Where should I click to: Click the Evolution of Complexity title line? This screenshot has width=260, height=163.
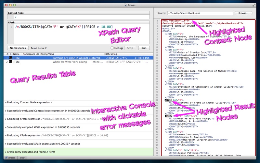point(206,87)
